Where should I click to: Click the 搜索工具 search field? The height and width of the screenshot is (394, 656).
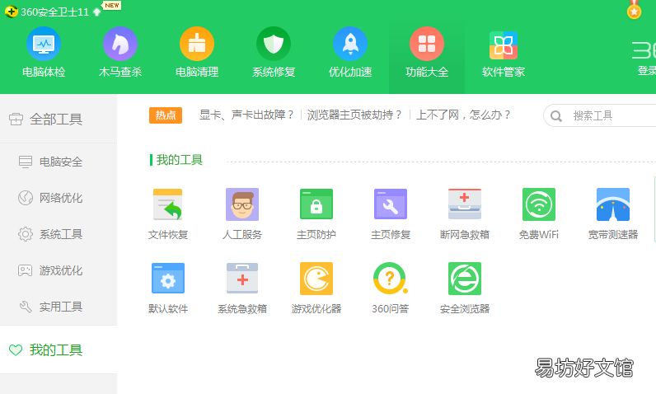point(601,115)
